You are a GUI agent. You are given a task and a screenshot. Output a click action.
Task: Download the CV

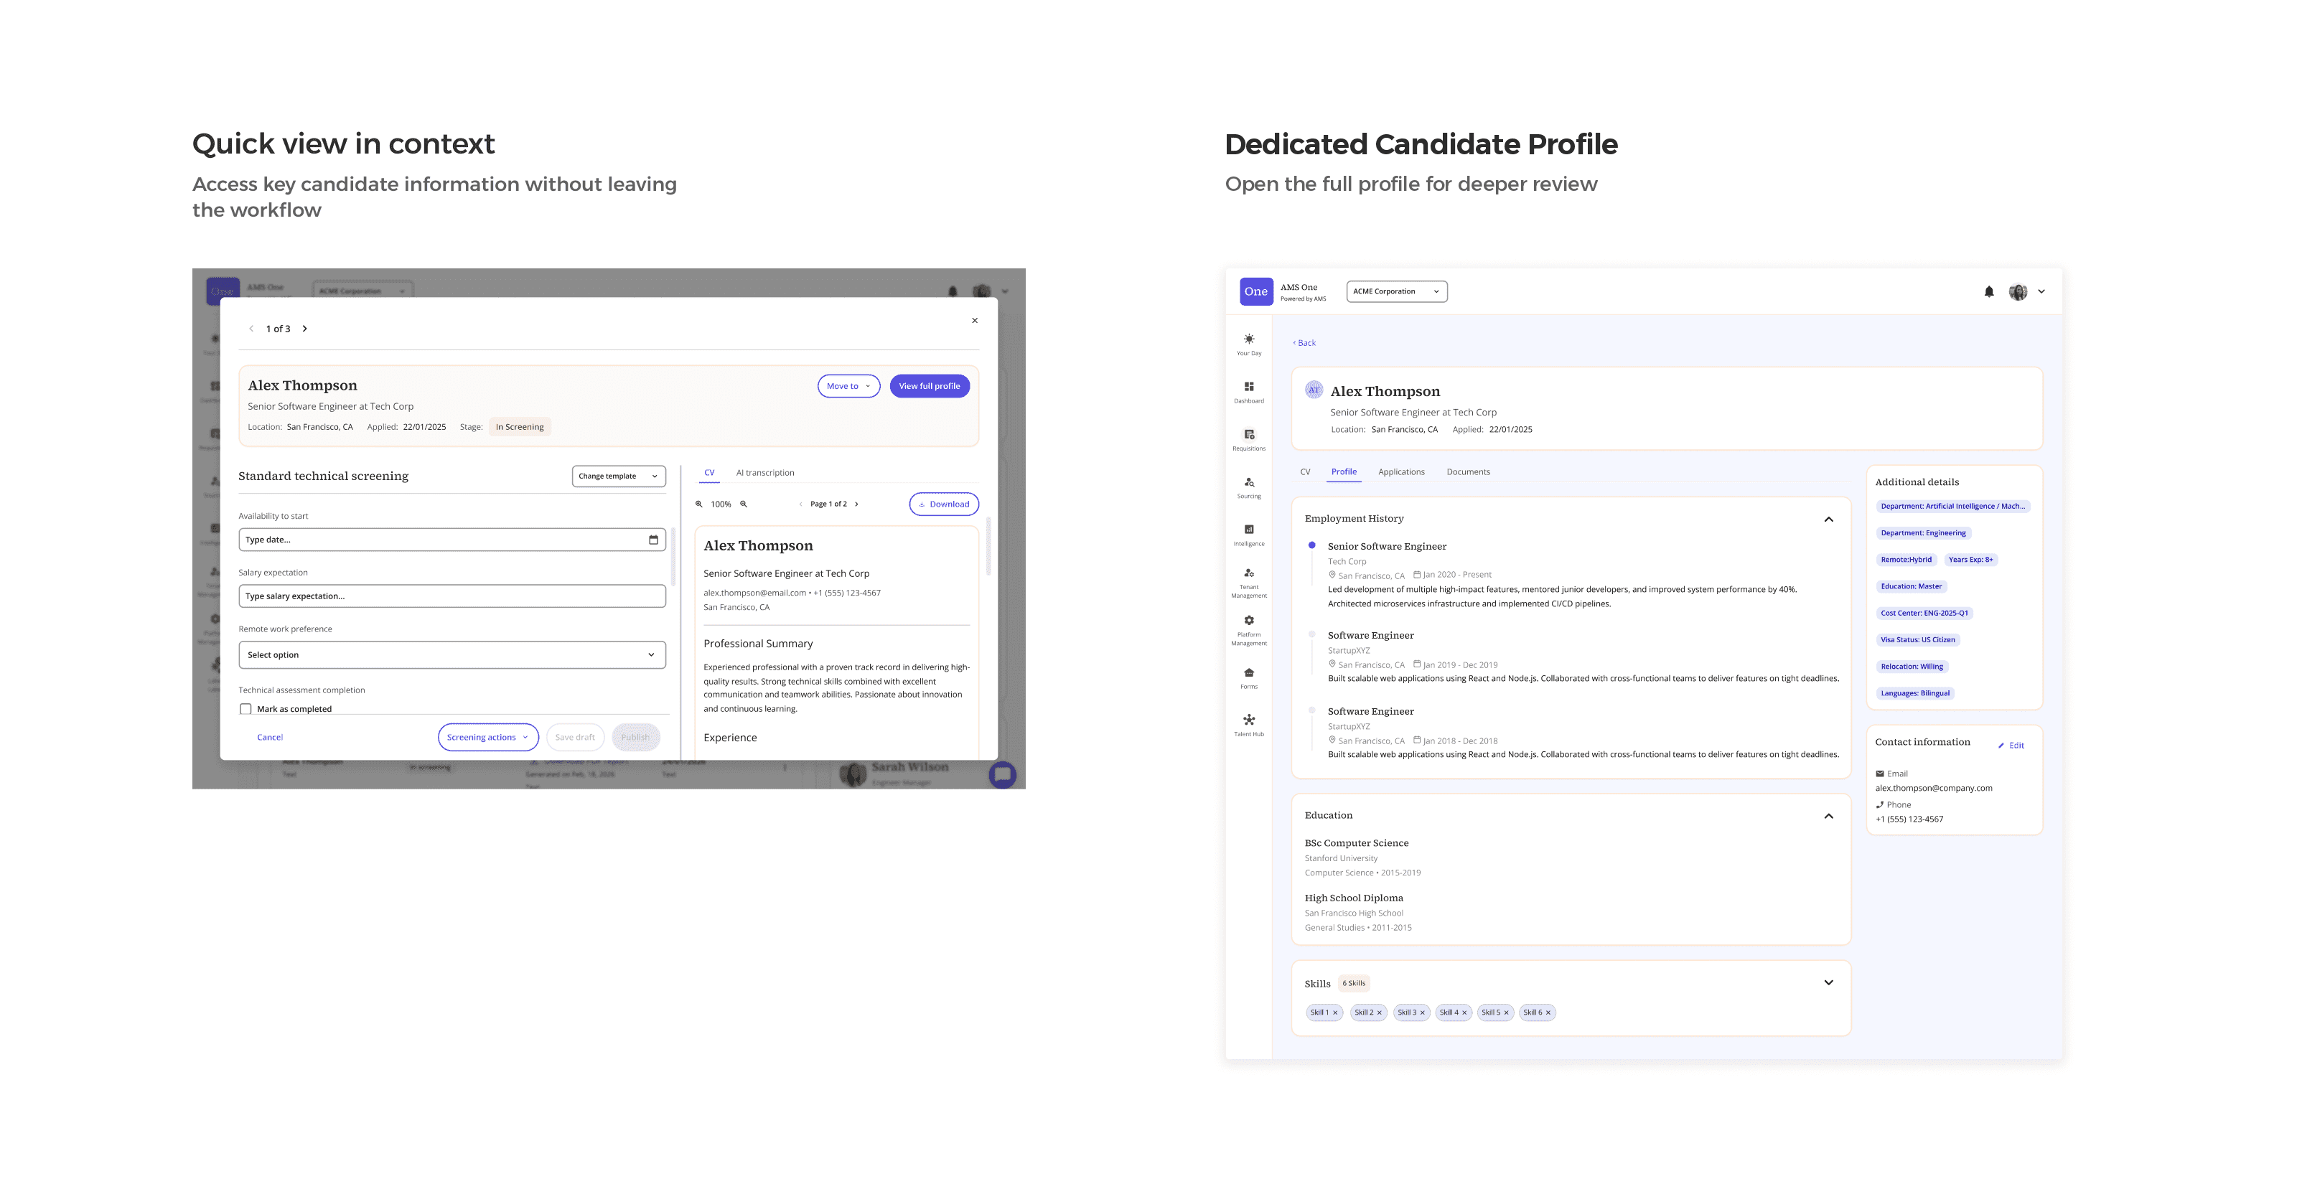tap(943, 504)
